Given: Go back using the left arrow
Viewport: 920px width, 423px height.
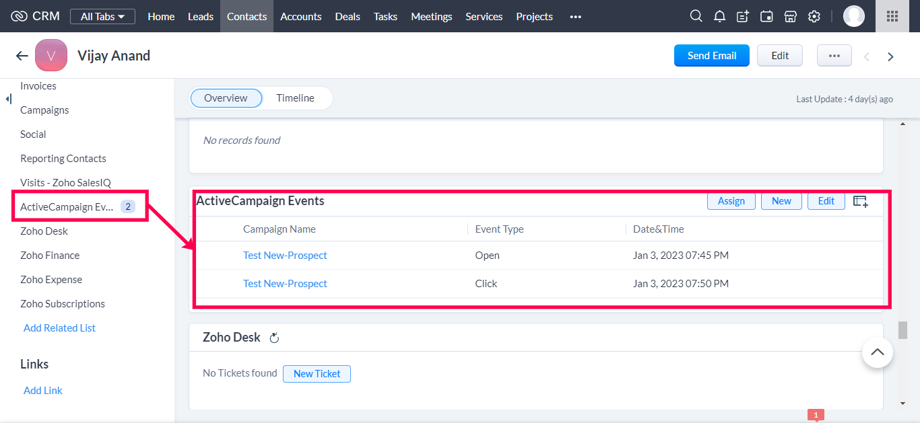Looking at the screenshot, I should 22,56.
